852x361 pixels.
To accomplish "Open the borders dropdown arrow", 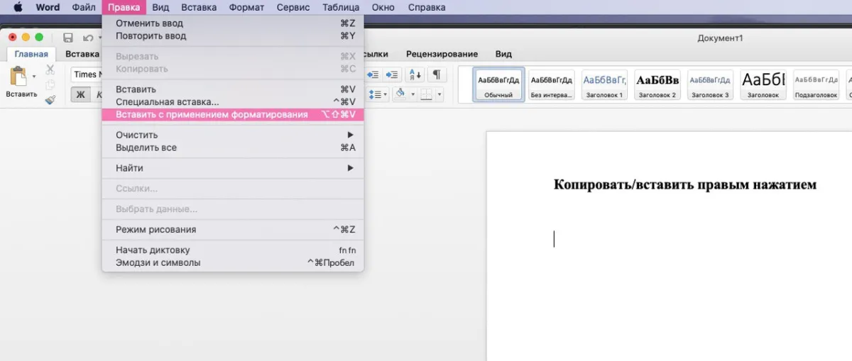I will click(x=439, y=94).
